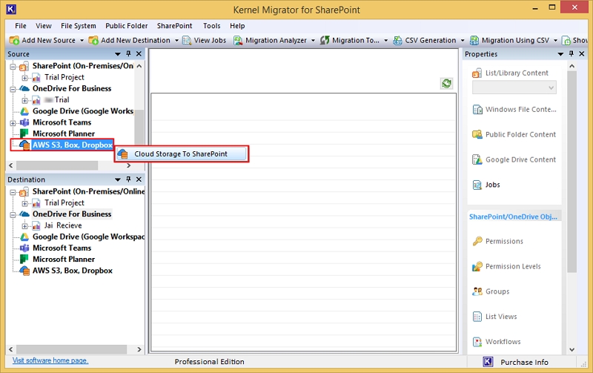Open the Tools menu
This screenshot has height=373, width=593.
click(211, 26)
